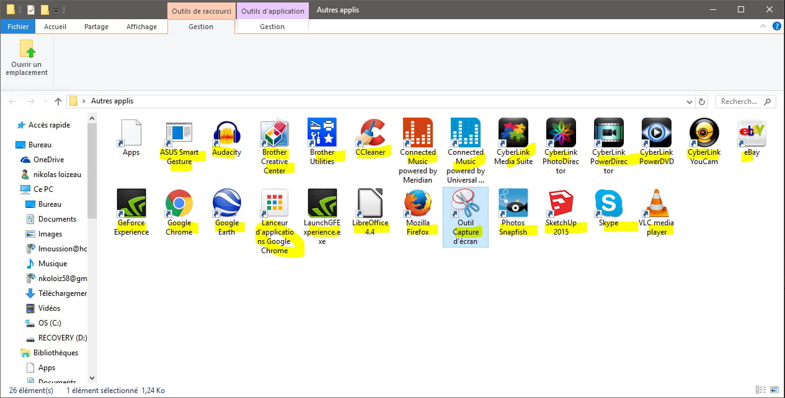Click the Mozilla Firefox icon
785x398 pixels.
(417, 203)
